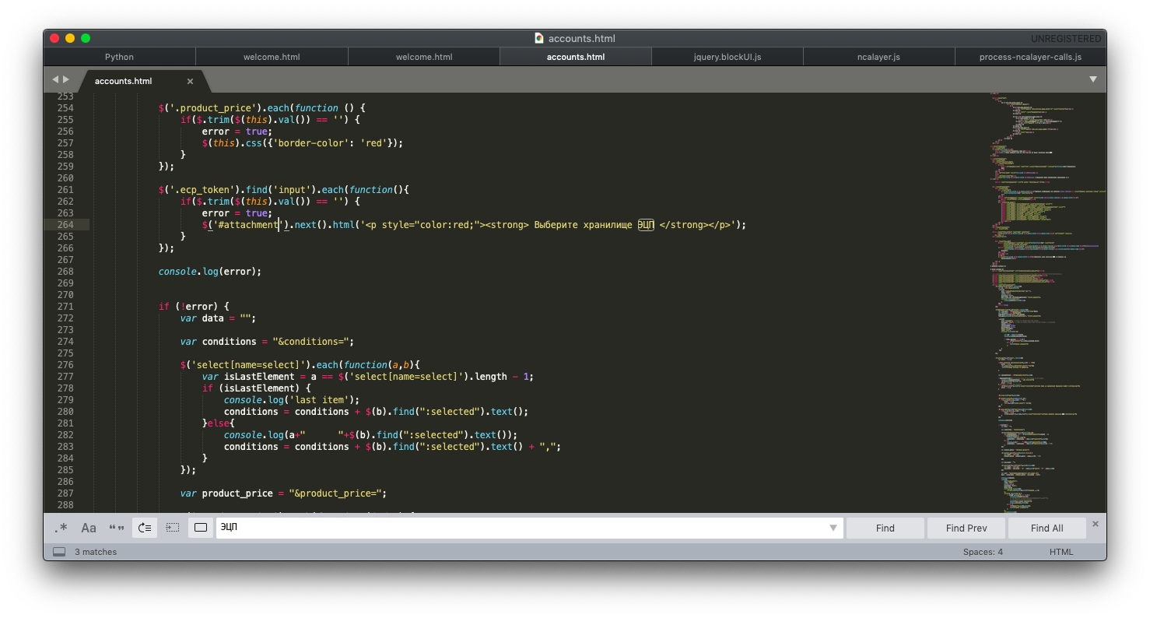
Task: Disable wrap-around search option
Action: [145, 528]
